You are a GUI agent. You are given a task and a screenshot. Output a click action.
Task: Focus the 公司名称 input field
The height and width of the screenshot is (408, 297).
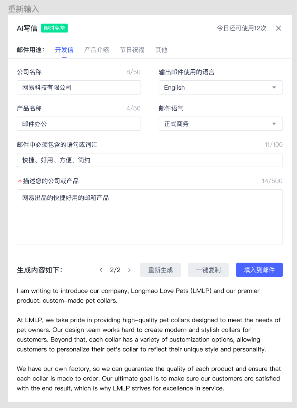(x=79, y=88)
